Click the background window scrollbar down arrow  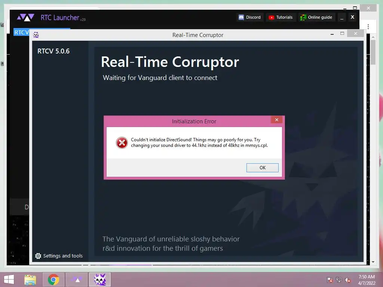373,262
